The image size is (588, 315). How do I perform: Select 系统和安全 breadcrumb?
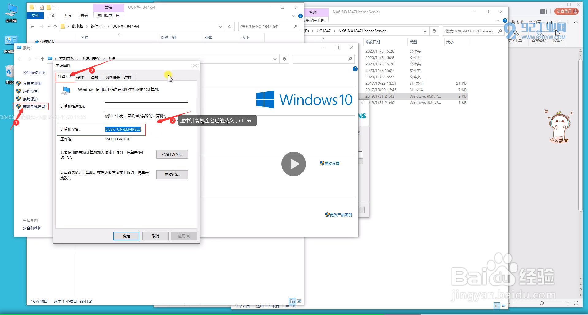click(x=91, y=59)
